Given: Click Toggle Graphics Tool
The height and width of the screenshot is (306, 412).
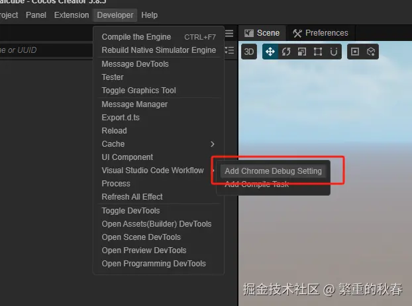Looking at the screenshot, I should (159, 91).
